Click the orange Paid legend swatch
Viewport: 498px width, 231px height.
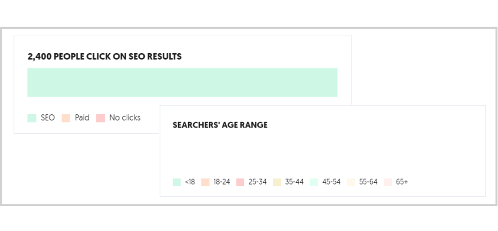point(66,118)
